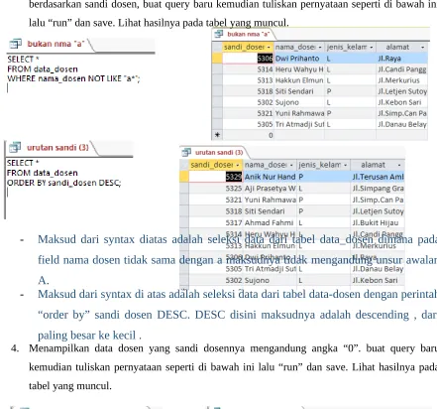Click the Heru Wahyu H name cell in the bukan nma 'a' datasheet
Image resolution: width=437 pixels, height=409 pixels.
[x=299, y=69]
